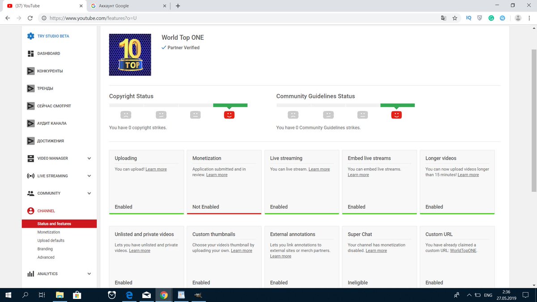The width and height of the screenshot is (537, 302).
Task: Select Status and features in Channel menu
Action: [x=59, y=224]
